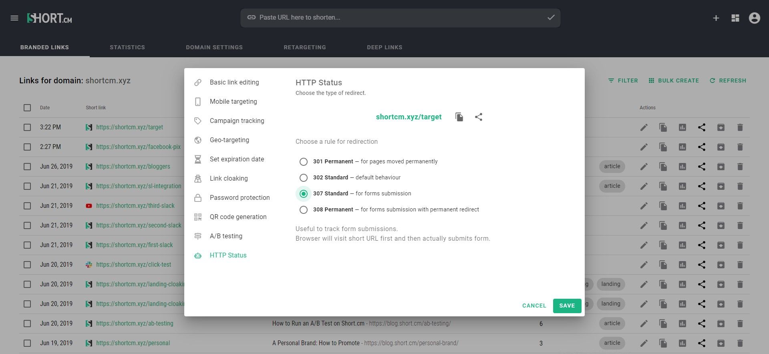Edit the first-slack row link
This screenshot has width=769, height=354.
[644, 245]
